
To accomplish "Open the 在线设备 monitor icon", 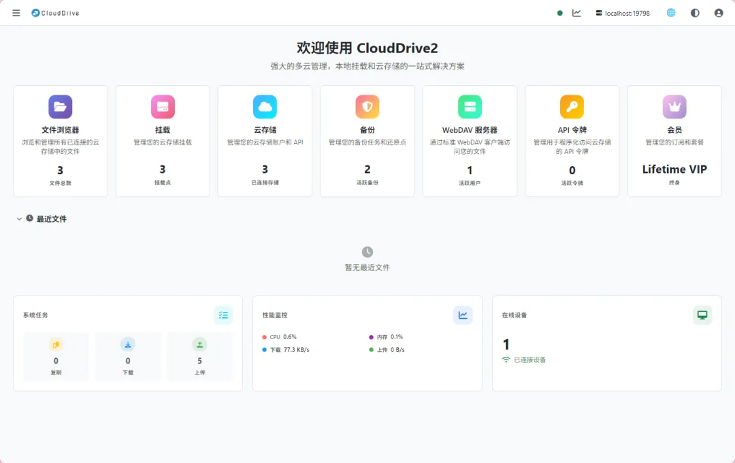I will click(x=702, y=315).
